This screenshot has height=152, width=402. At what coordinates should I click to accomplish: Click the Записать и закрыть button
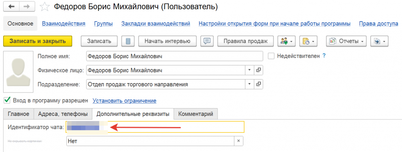coord(38,41)
